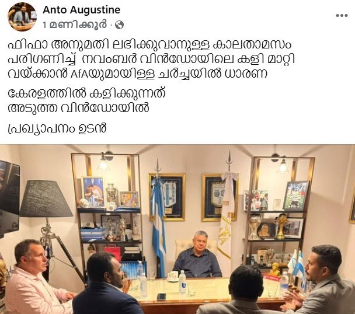Open Anto Augustine's profile picture
Viewport: 355px width, 314px height.
22,17
